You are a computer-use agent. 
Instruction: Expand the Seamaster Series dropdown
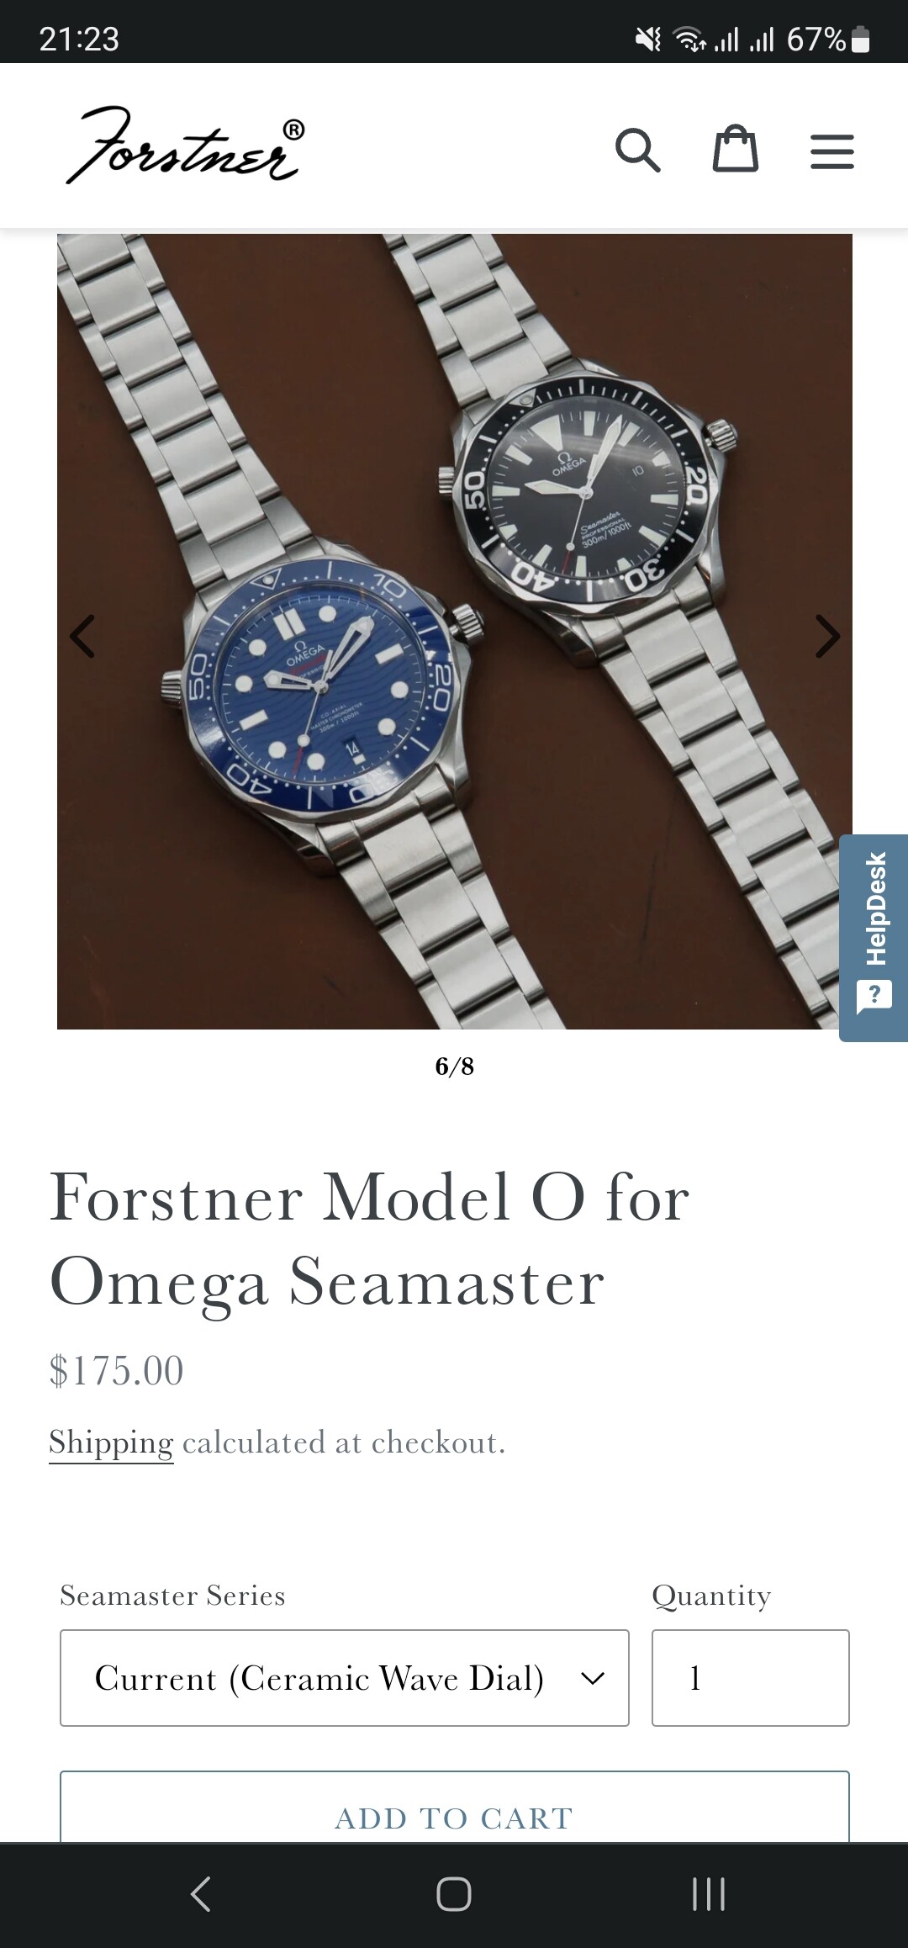pyautogui.click(x=345, y=1678)
